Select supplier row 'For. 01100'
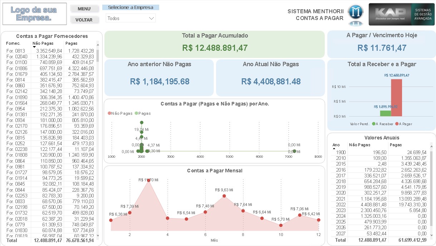 tap(50, 63)
